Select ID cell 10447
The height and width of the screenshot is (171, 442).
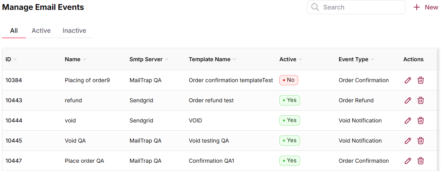click(x=14, y=161)
